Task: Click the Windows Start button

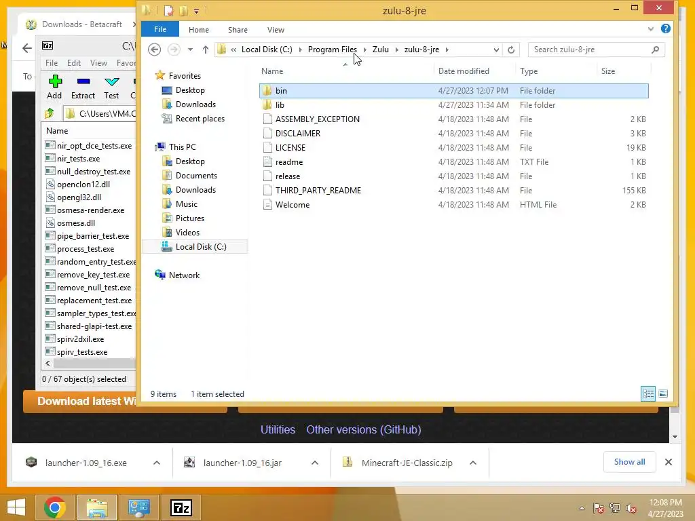Action: [x=16, y=507]
